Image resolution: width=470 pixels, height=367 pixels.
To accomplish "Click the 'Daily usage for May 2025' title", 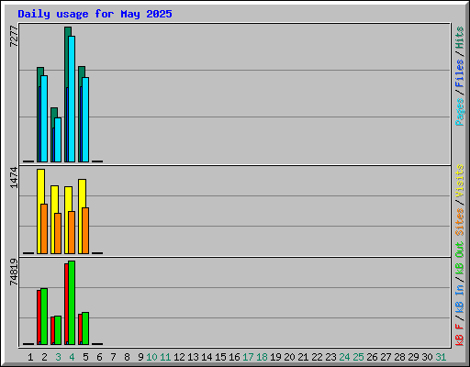I will 95,14.
